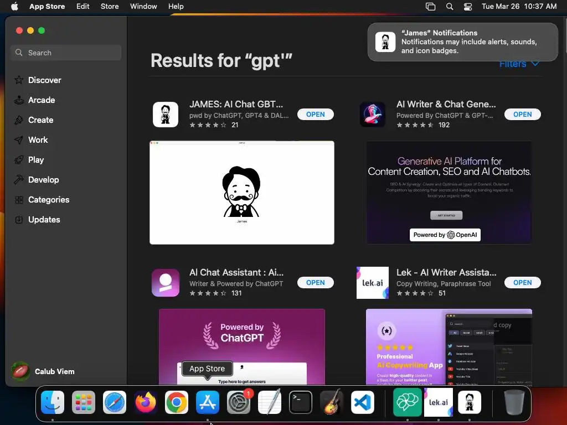
Task: Click the JAMES app icon in results
Action: (166, 114)
